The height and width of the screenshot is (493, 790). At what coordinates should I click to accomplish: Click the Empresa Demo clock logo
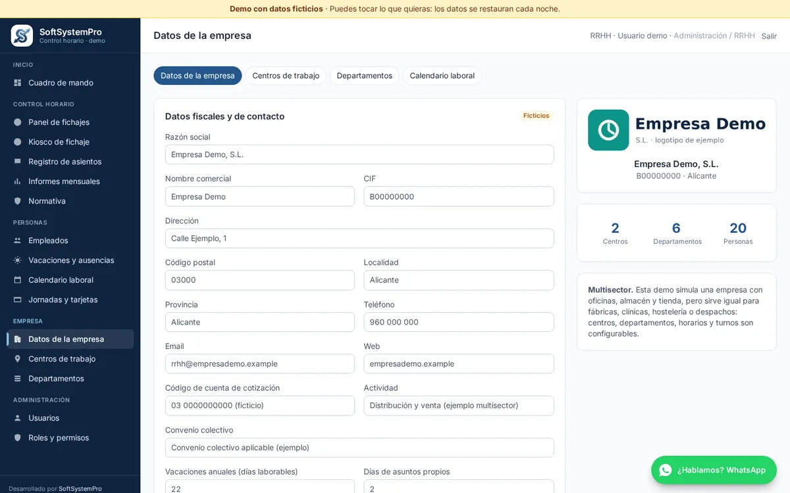[x=608, y=130]
